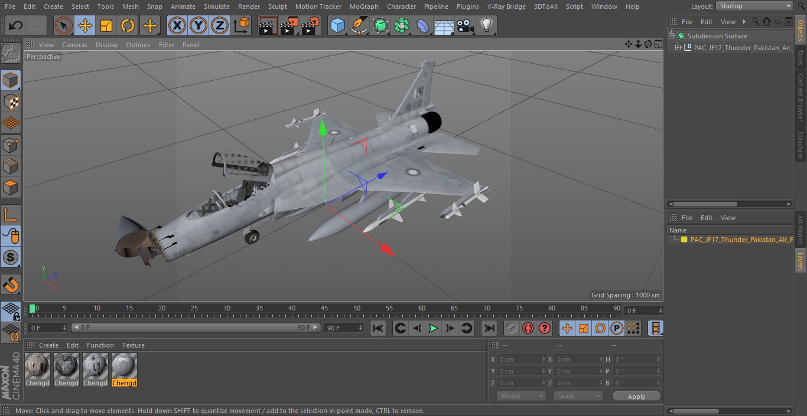The width and height of the screenshot is (807, 416).
Task: Open the viewport Cameras menu
Action: click(74, 45)
